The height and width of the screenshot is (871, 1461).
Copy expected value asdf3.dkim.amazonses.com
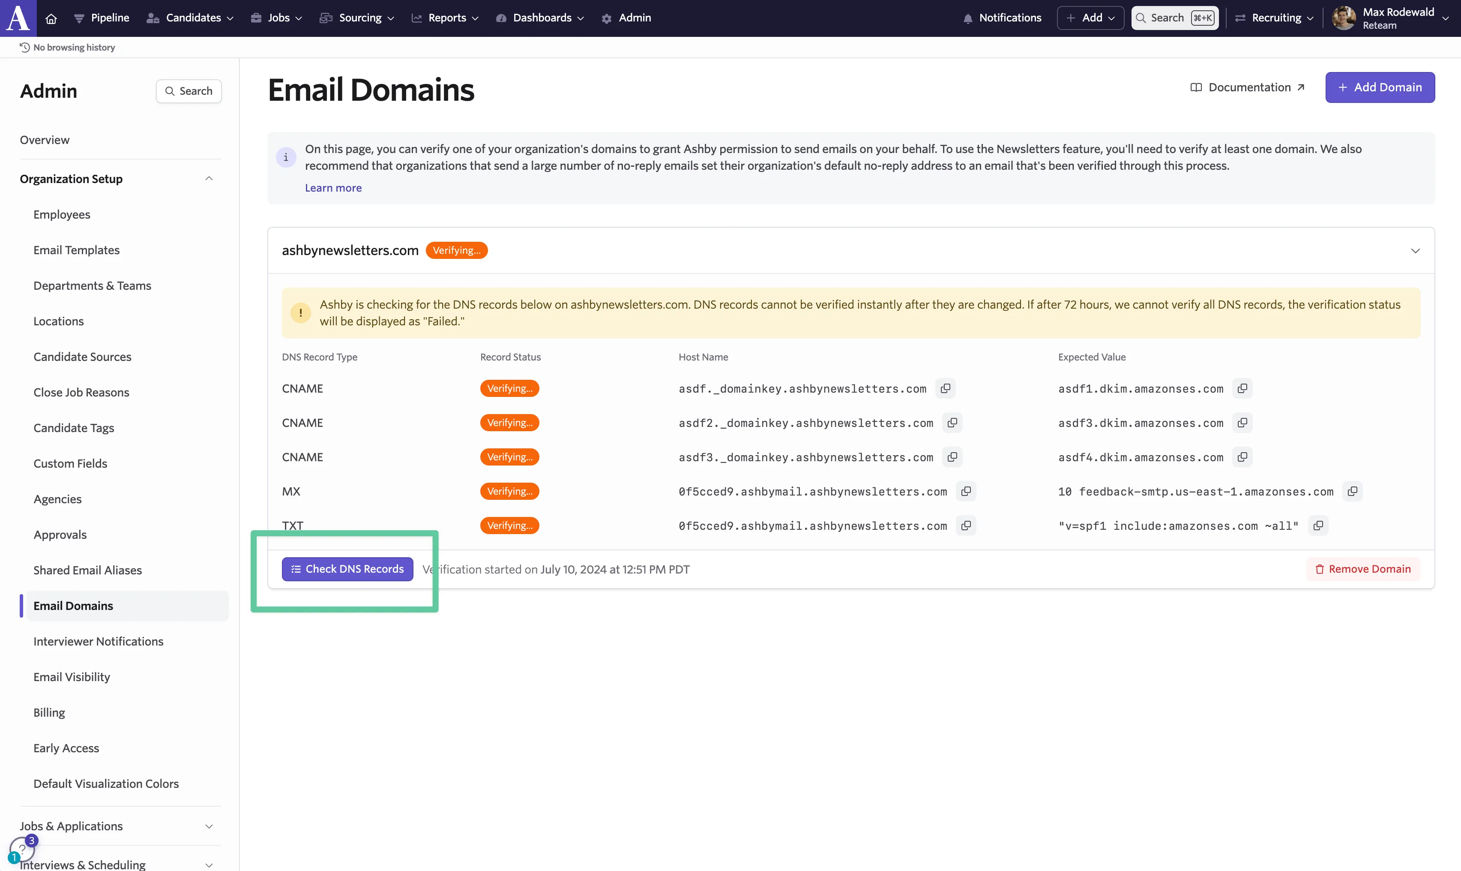pyautogui.click(x=1242, y=423)
